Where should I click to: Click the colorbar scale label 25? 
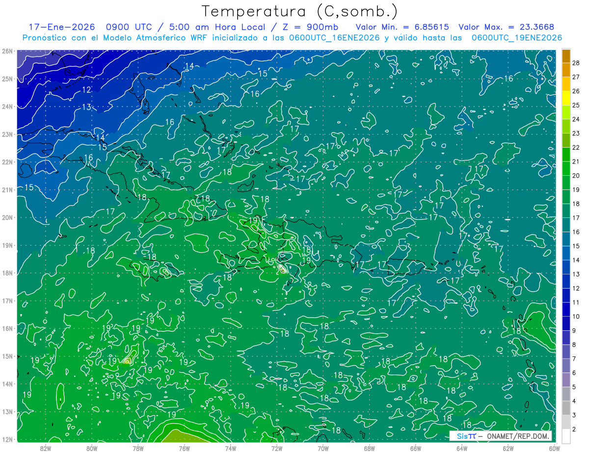point(576,105)
